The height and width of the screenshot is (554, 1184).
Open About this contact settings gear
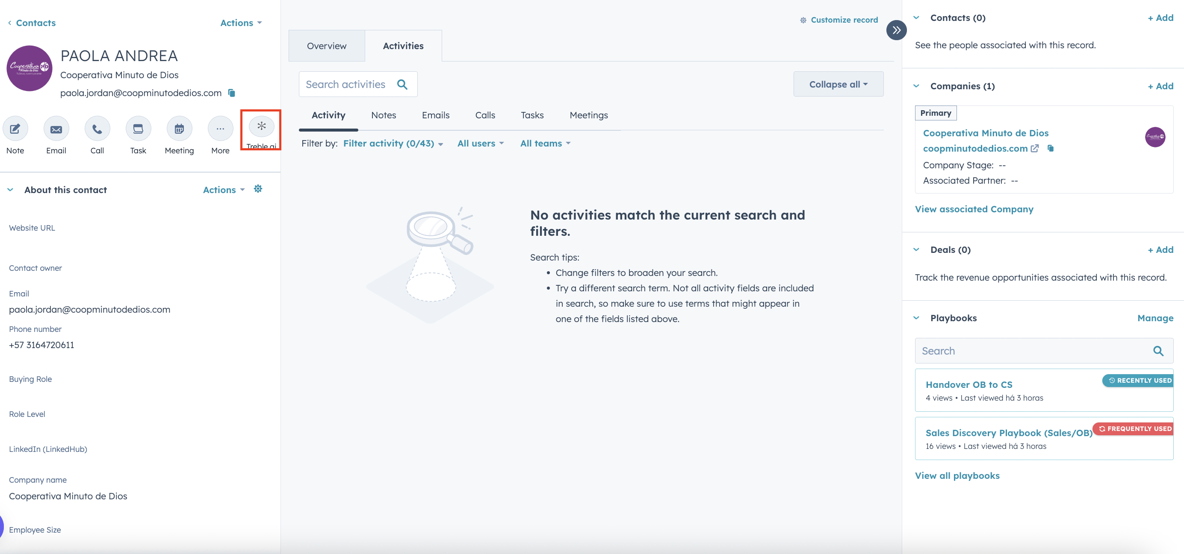pyautogui.click(x=258, y=189)
